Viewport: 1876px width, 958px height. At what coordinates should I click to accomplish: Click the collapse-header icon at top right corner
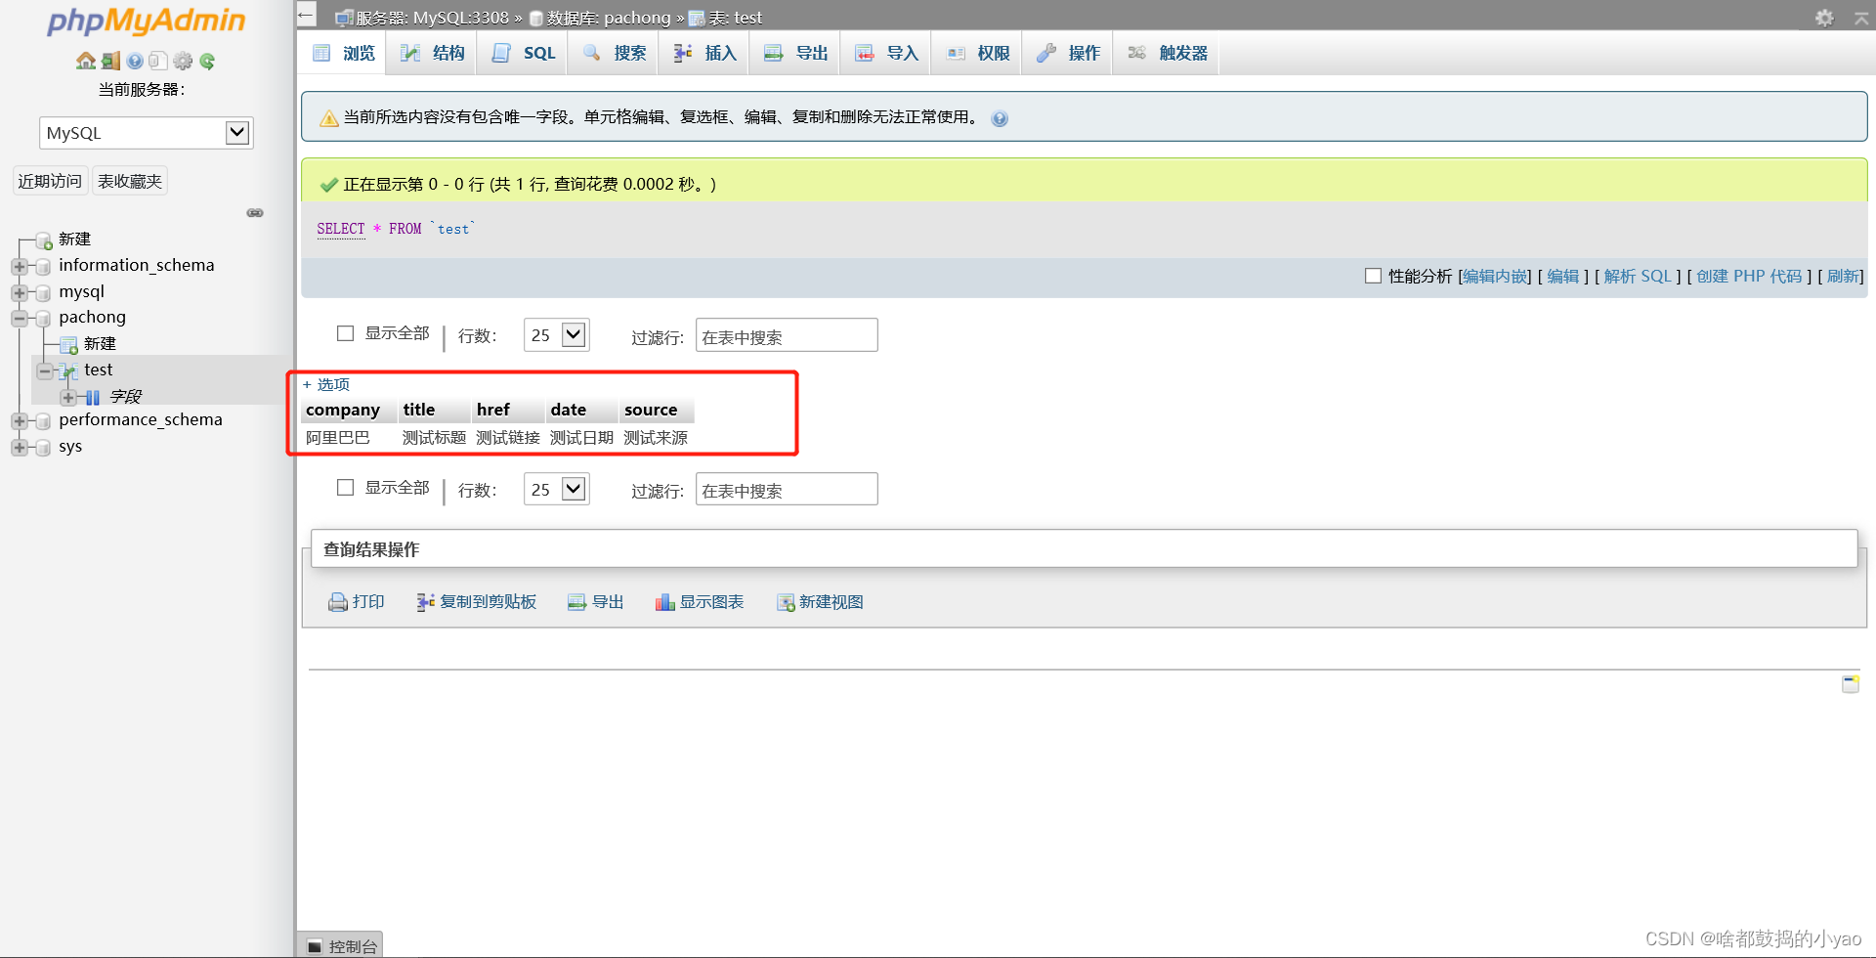1860,18
